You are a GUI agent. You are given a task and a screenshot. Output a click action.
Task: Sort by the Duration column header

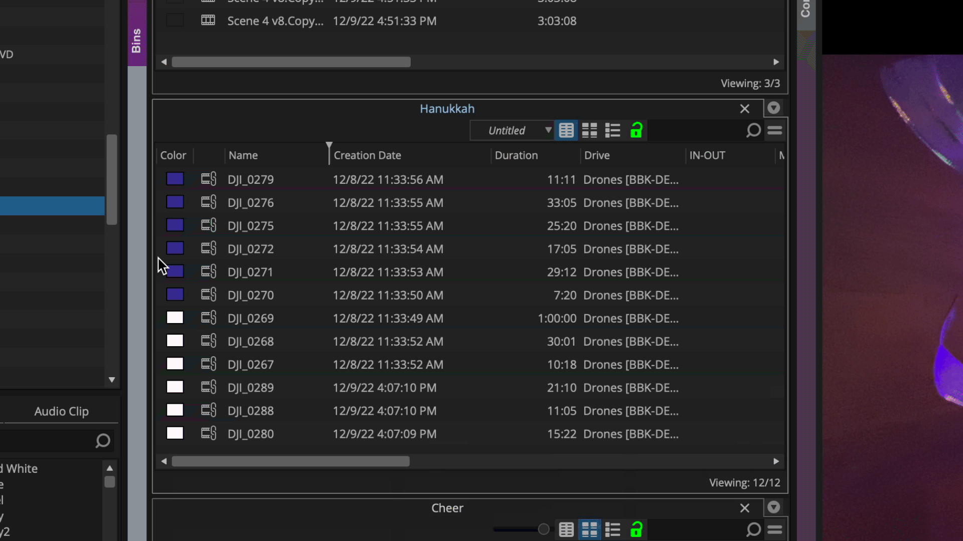tap(516, 155)
